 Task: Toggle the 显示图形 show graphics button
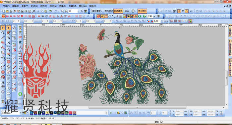click(x=142, y=11)
